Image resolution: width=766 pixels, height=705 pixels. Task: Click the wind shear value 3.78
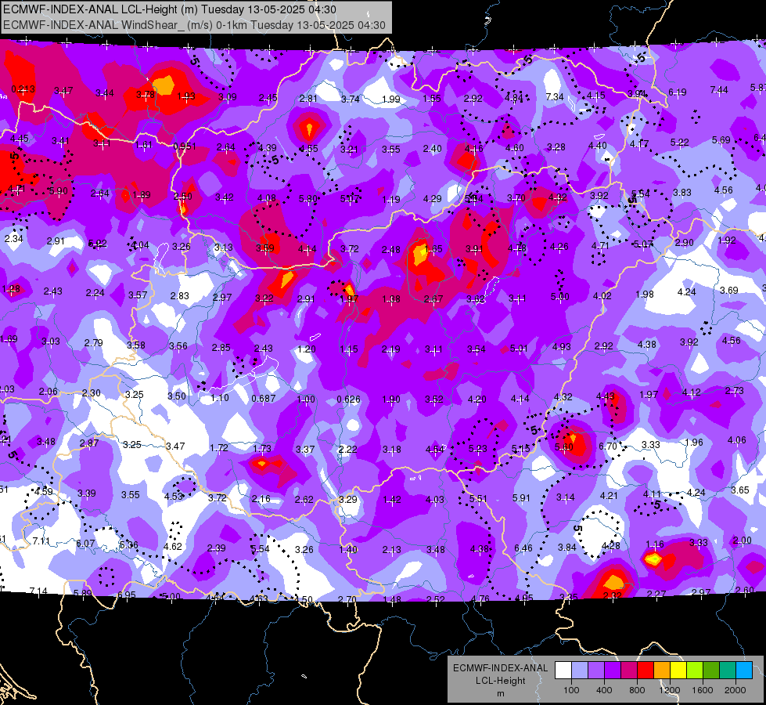[145, 95]
